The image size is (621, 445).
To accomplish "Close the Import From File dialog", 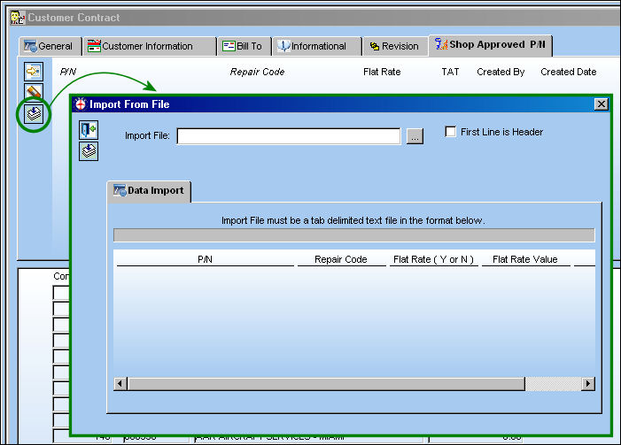I will coord(602,104).
